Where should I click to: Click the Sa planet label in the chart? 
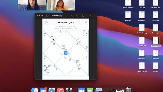pos(64,47)
